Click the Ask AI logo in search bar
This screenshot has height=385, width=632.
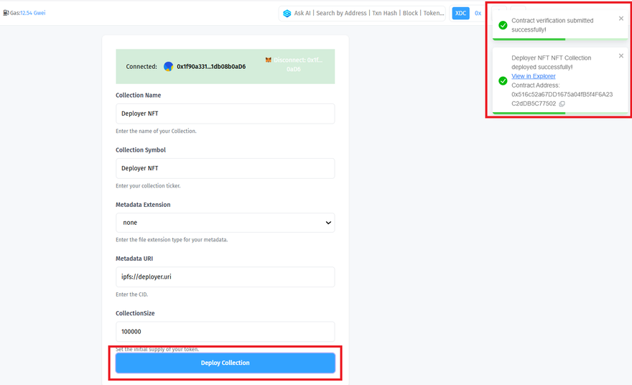(287, 13)
